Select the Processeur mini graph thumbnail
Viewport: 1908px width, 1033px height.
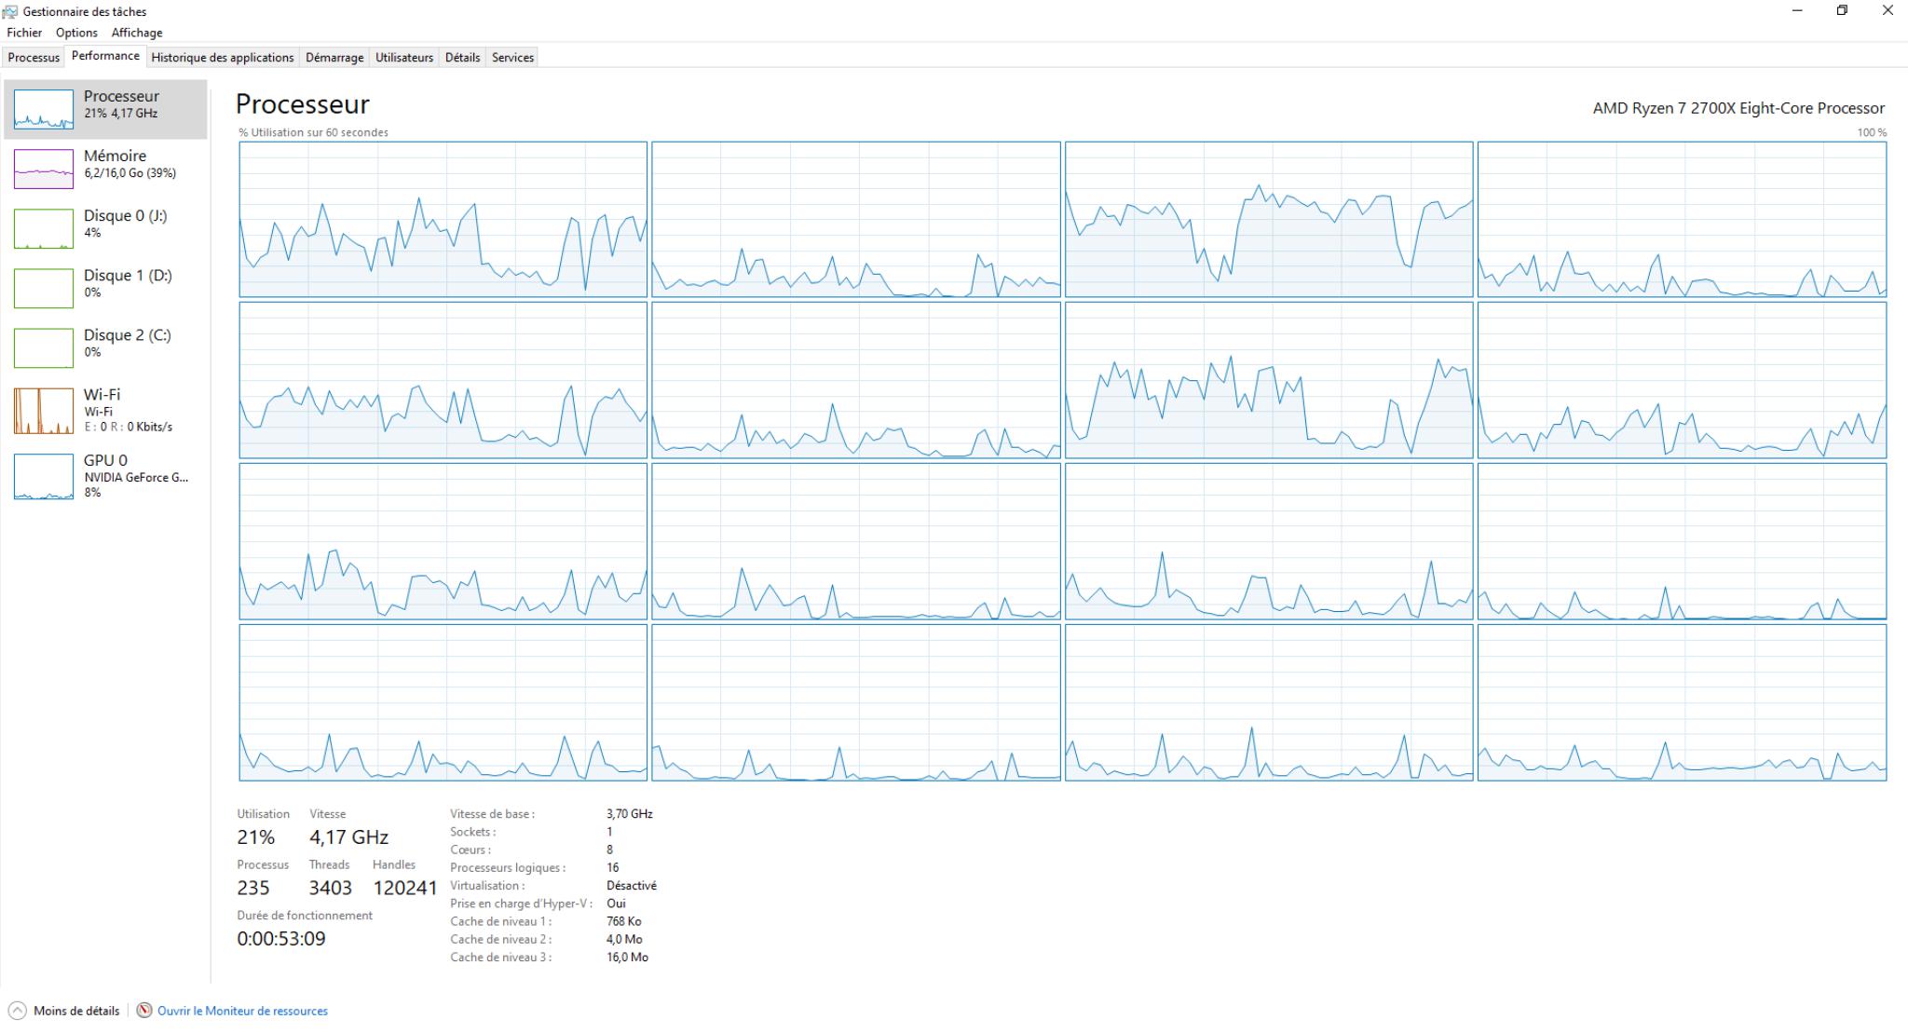(x=43, y=109)
